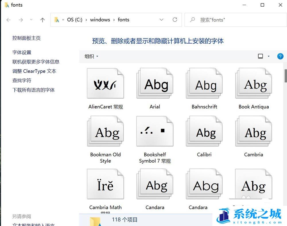This screenshot has width=287, height=226.
Task: Open Bookshelf Symbol 7 font icon
Action: [x=155, y=132]
